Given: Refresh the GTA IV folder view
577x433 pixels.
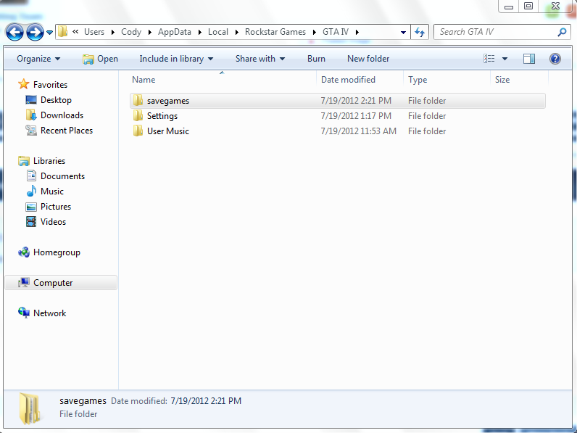Looking at the screenshot, I should (420, 32).
